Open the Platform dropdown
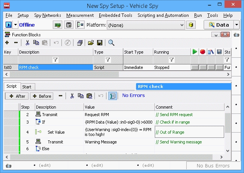Image resolution: width=244 pixels, height=173 pixels. pyautogui.click(x=181, y=25)
